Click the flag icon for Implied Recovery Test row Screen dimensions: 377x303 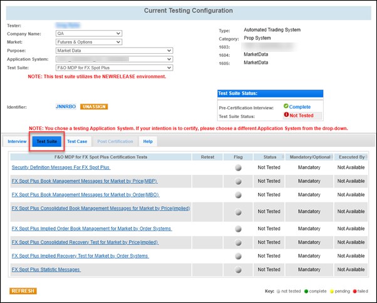pyautogui.click(x=237, y=256)
